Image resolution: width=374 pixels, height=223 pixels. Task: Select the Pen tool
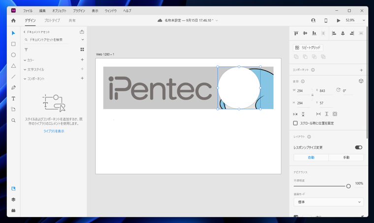click(x=13, y=87)
